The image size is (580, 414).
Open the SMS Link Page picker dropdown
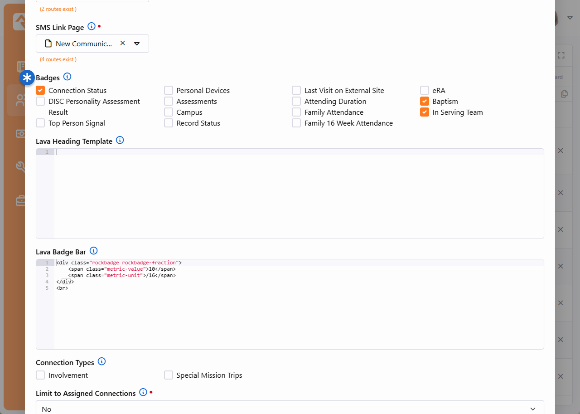click(137, 44)
